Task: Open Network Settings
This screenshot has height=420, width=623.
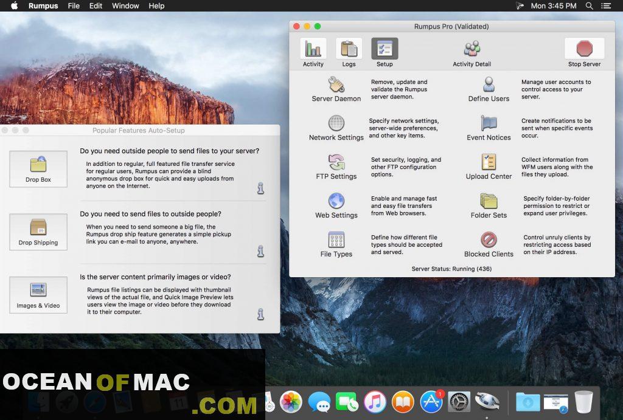Action: (336, 128)
